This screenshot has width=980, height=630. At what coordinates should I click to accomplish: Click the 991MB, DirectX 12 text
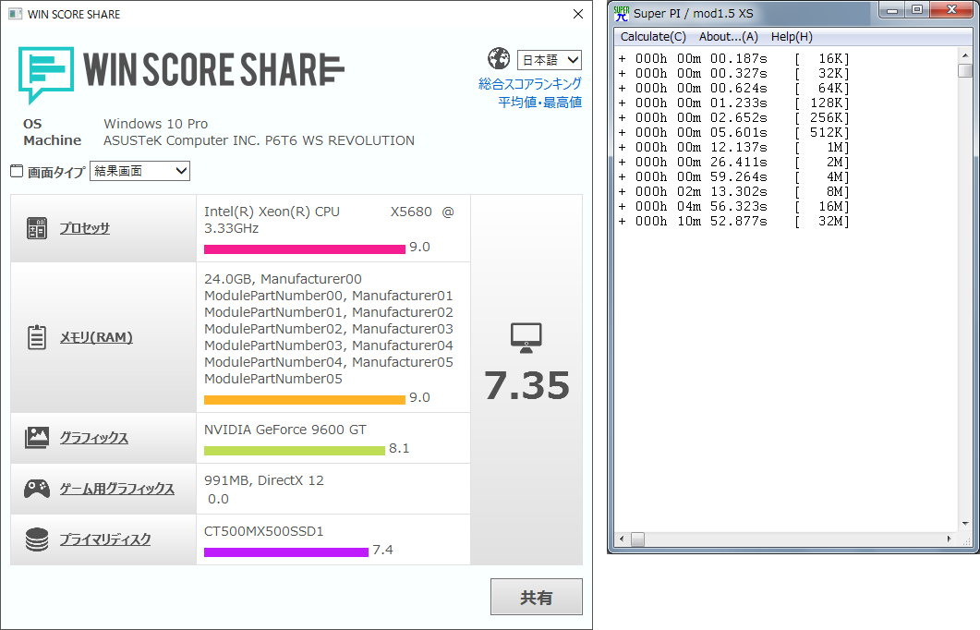[x=264, y=480]
